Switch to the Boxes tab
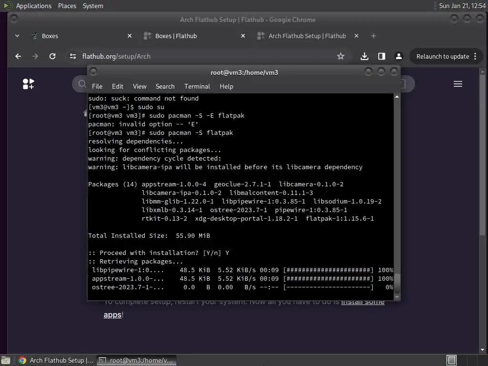Image resolution: width=488 pixels, height=366 pixels. 81,36
